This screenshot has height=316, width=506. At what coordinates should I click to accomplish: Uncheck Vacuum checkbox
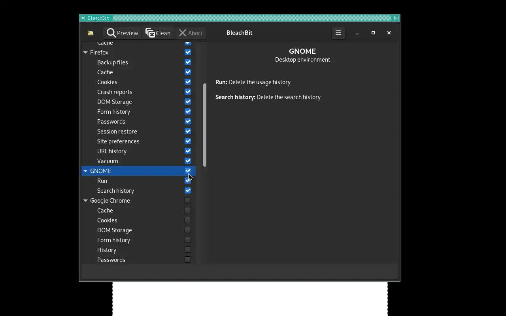(x=188, y=161)
